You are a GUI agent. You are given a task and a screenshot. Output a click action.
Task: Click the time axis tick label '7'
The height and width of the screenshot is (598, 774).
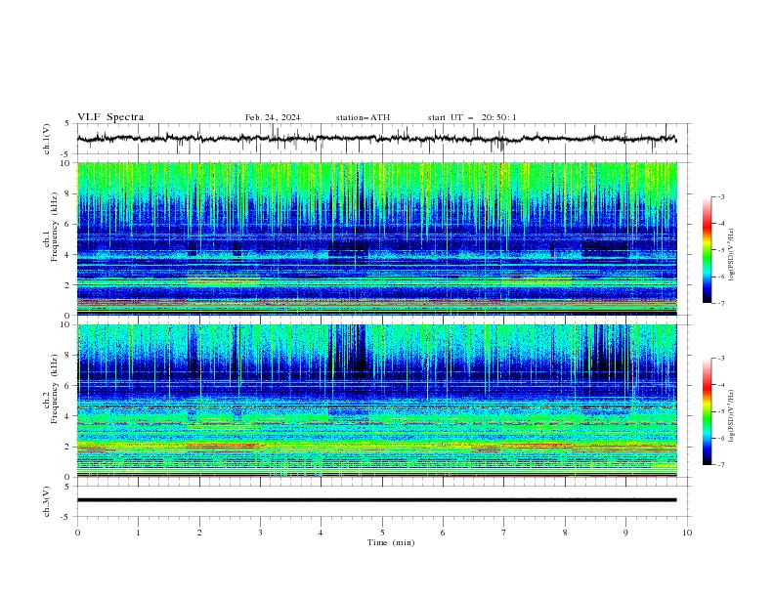pyautogui.click(x=504, y=533)
